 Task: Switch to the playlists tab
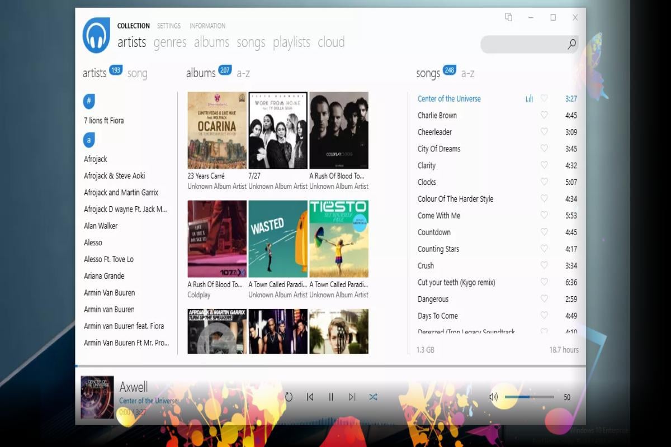(291, 42)
